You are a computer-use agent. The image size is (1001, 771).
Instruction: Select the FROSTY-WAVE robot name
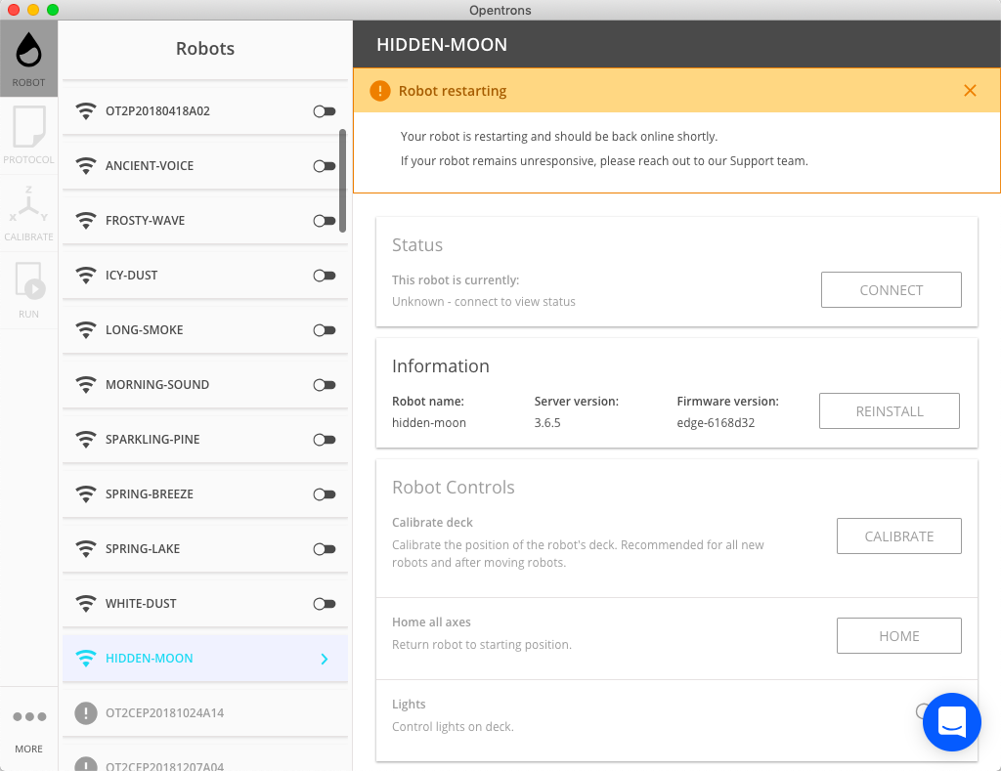pyautogui.click(x=145, y=221)
